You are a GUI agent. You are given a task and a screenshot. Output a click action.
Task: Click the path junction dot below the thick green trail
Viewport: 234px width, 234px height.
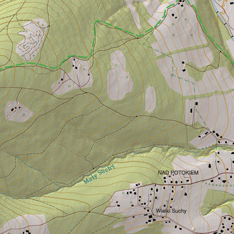point(138,38)
